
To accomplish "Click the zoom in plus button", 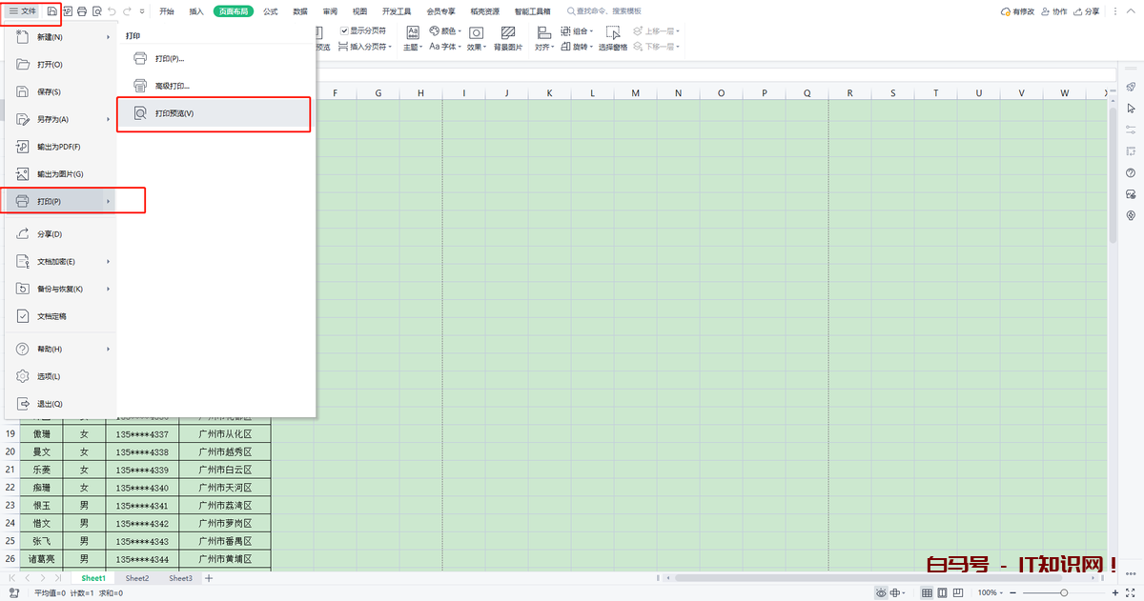I will coord(1113,592).
